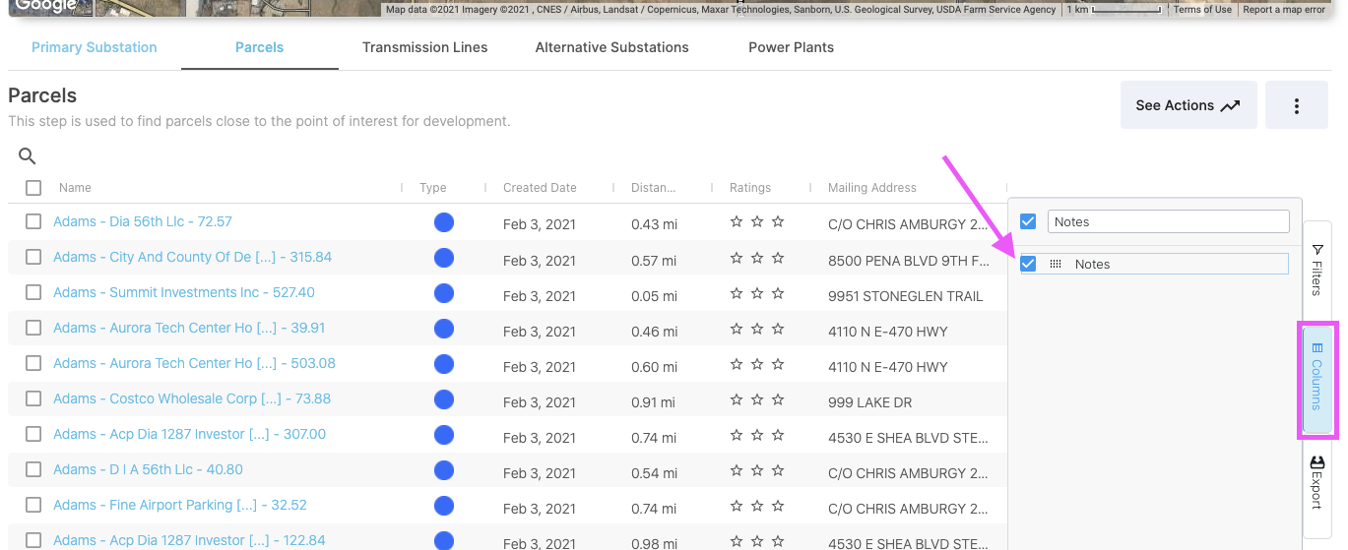Rate Adams - Dia 56th Llc one star
Image resolution: width=1348 pixels, height=550 pixels.
737,222
